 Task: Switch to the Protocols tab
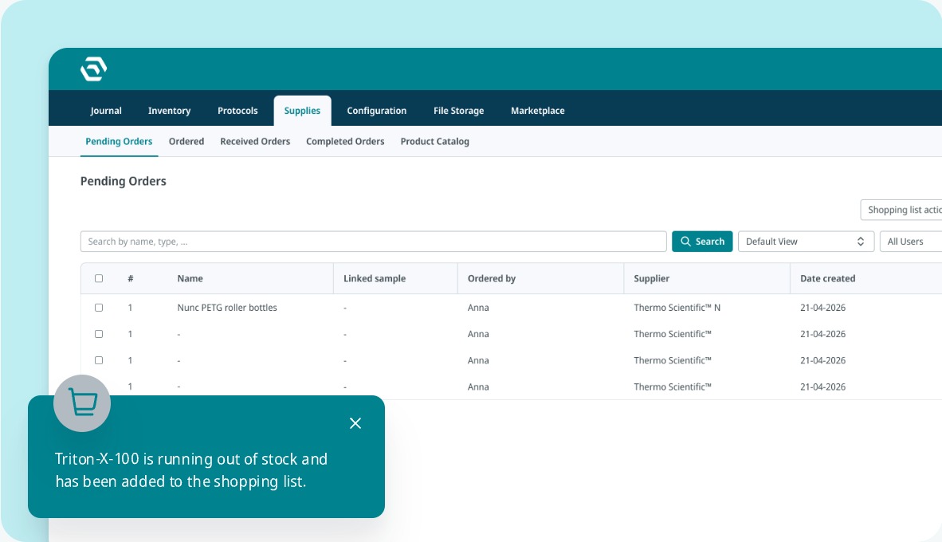(x=237, y=111)
